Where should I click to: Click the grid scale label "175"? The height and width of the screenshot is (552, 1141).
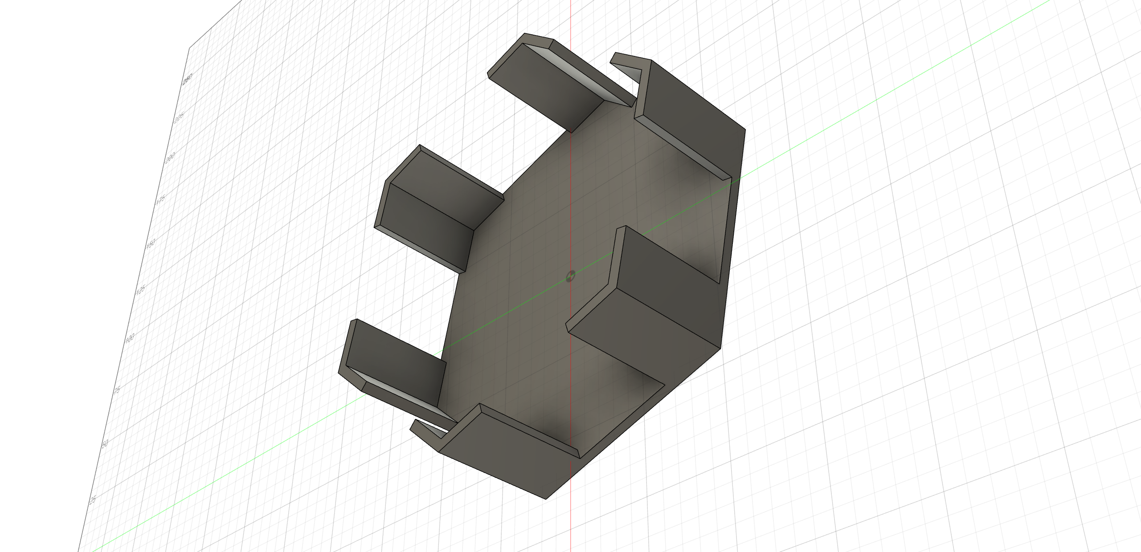(x=161, y=200)
